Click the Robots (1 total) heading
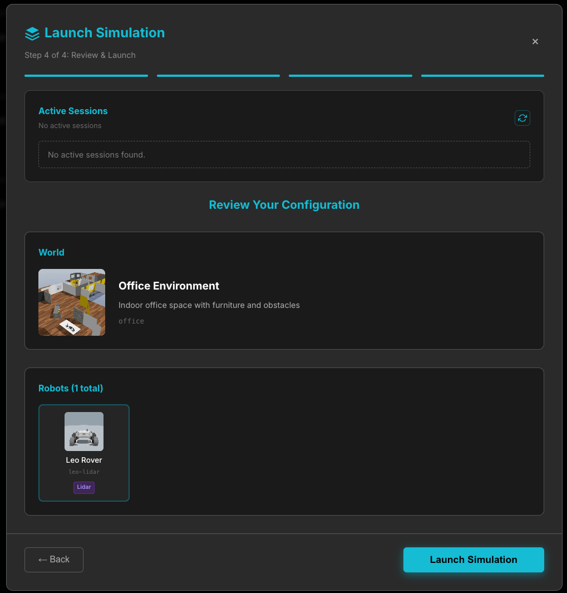The width and height of the screenshot is (567, 593). [x=71, y=388]
